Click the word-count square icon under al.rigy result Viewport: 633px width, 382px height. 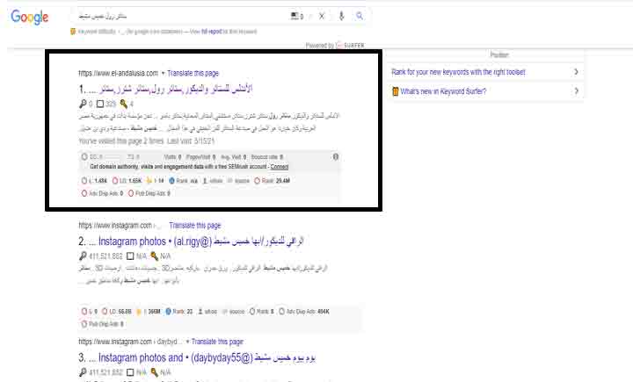click(x=129, y=256)
